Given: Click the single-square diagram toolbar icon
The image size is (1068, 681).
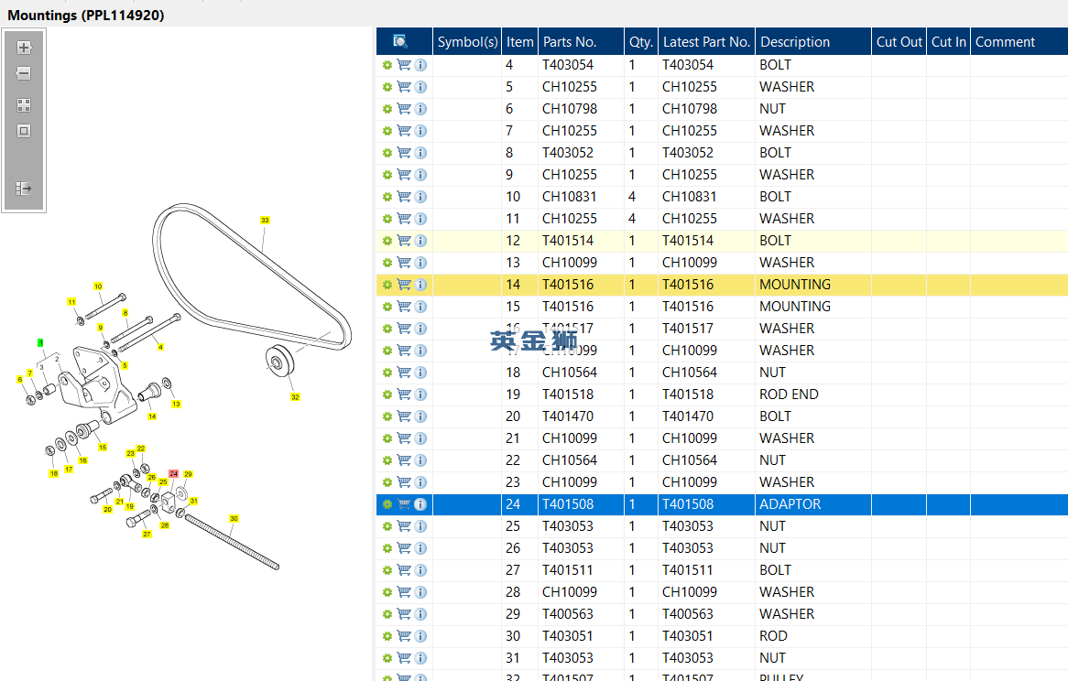Looking at the screenshot, I should tap(24, 131).
